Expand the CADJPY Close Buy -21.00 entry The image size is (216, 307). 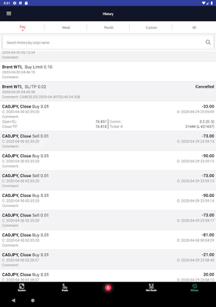tap(108, 260)
